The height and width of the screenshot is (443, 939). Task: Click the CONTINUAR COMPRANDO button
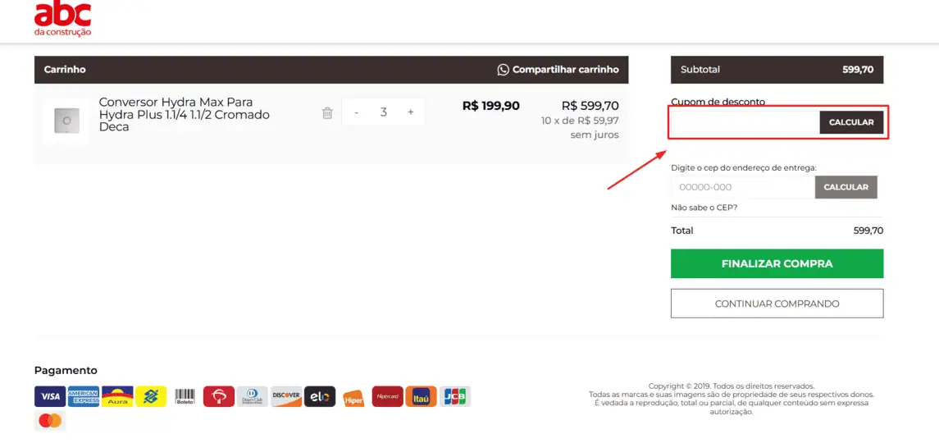pos(777,304)
